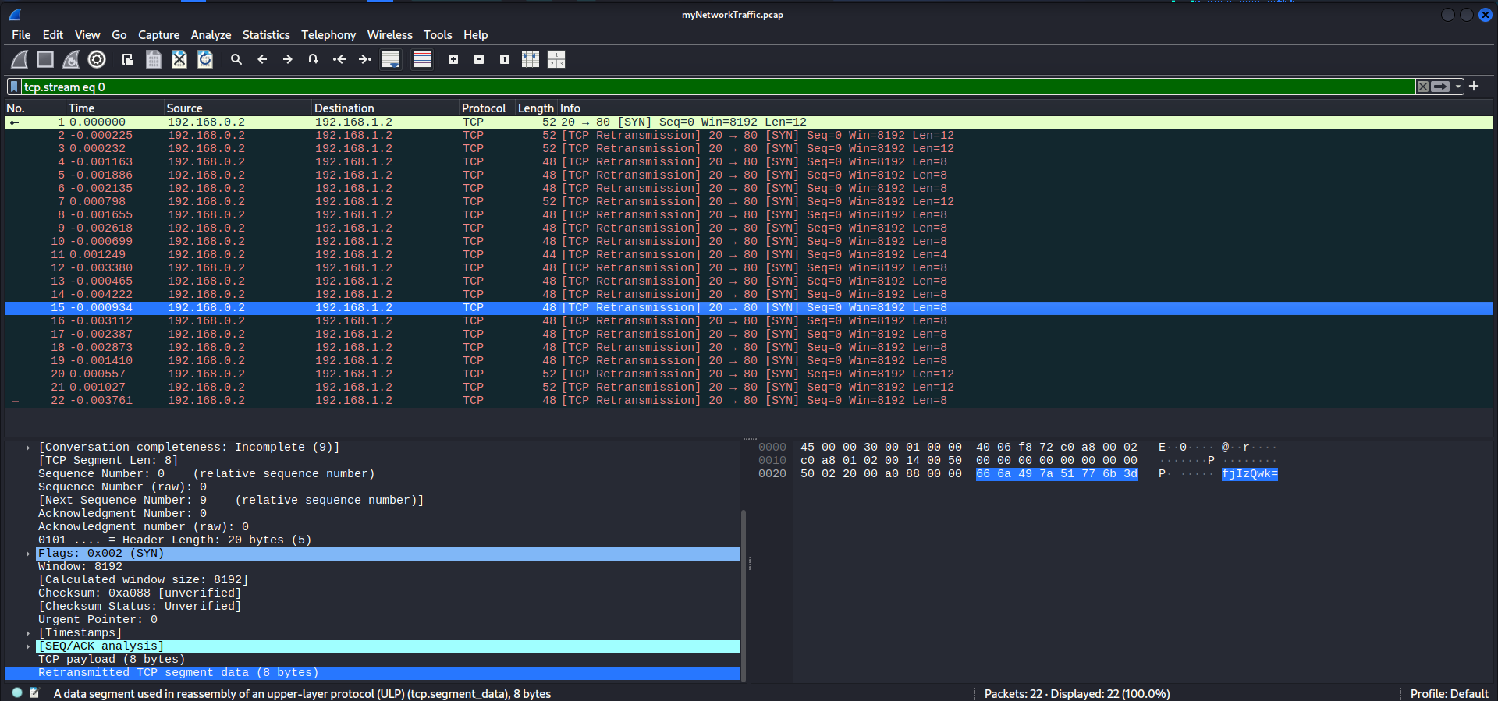Reload this capture file

click(x=205, y=59)
